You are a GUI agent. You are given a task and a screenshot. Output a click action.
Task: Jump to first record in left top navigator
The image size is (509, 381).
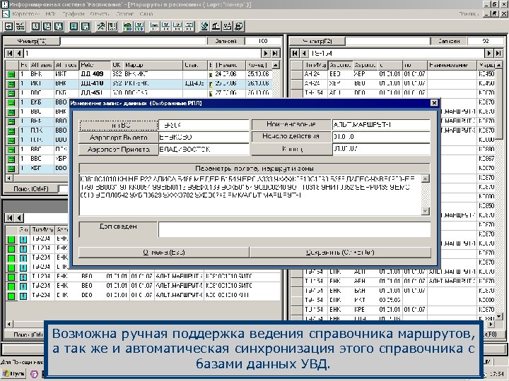point(10,54)
